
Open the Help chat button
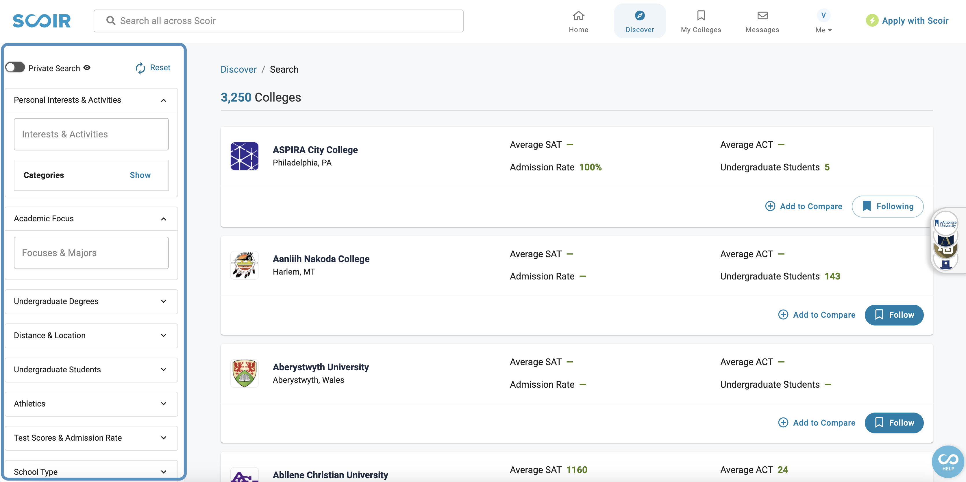tap(948, 462)
